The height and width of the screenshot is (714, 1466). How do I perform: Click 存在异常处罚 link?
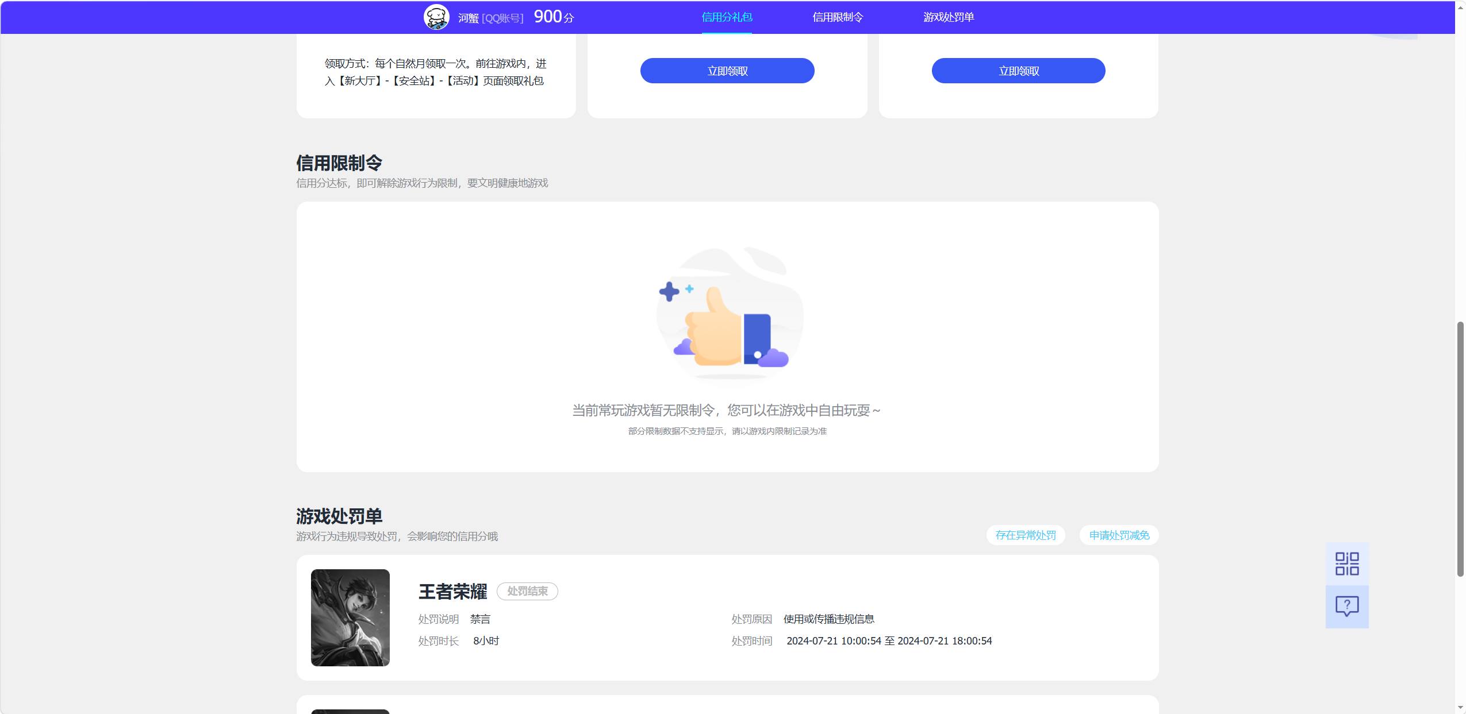[1026, 535]
